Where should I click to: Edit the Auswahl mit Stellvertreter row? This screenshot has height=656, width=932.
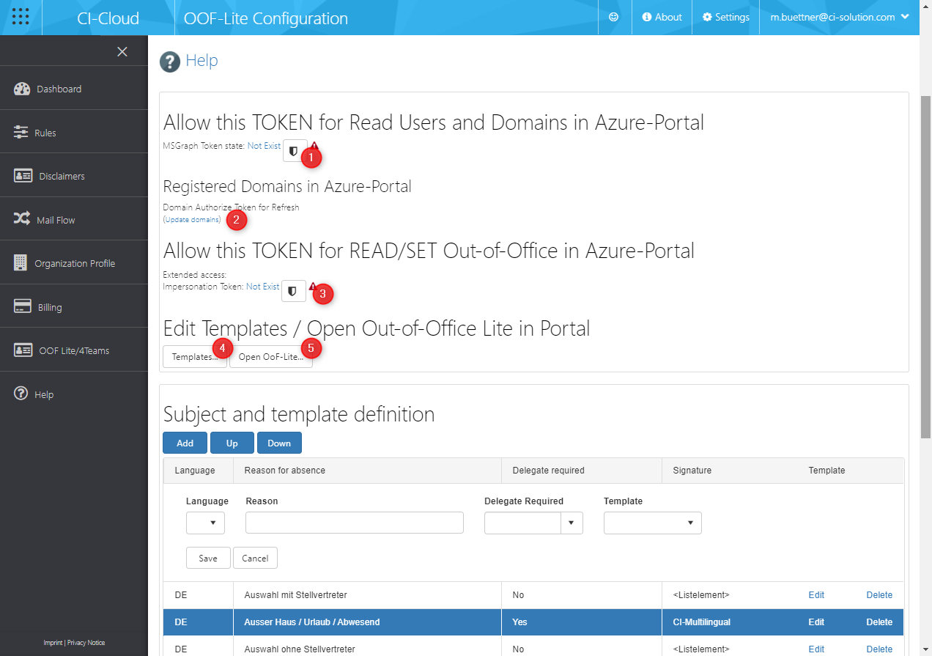point(816,595)
